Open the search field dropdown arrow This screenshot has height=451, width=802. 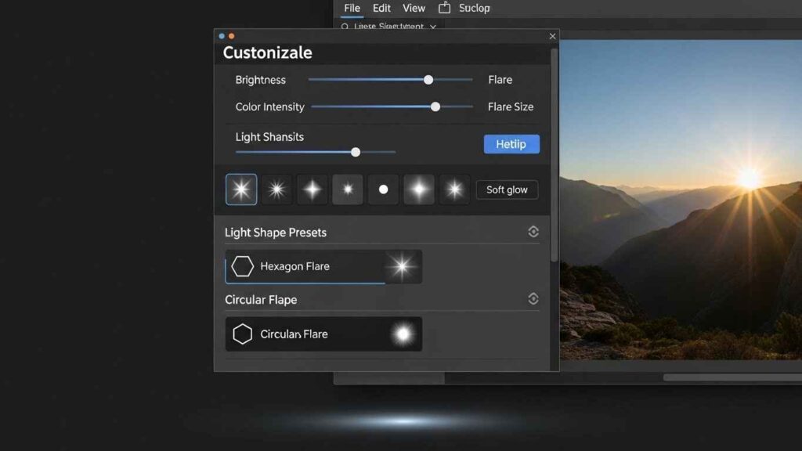tap(433, 26)
